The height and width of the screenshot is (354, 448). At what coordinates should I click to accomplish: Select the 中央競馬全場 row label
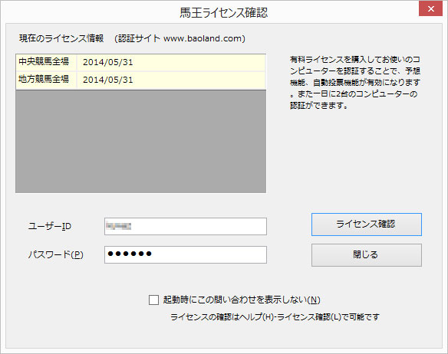tap(44, 61)
